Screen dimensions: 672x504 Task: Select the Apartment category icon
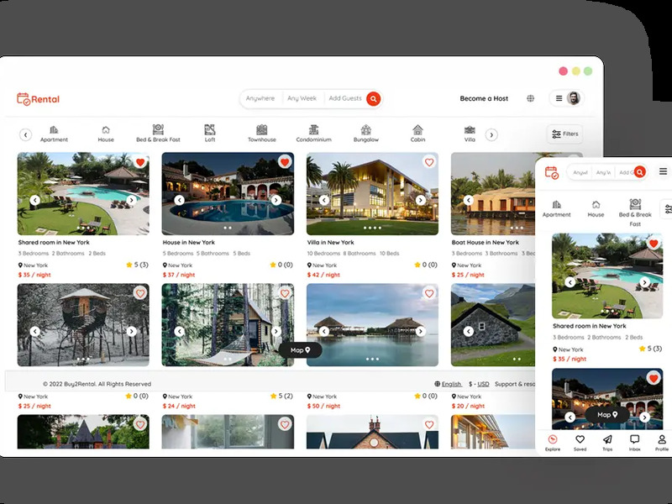54,130
